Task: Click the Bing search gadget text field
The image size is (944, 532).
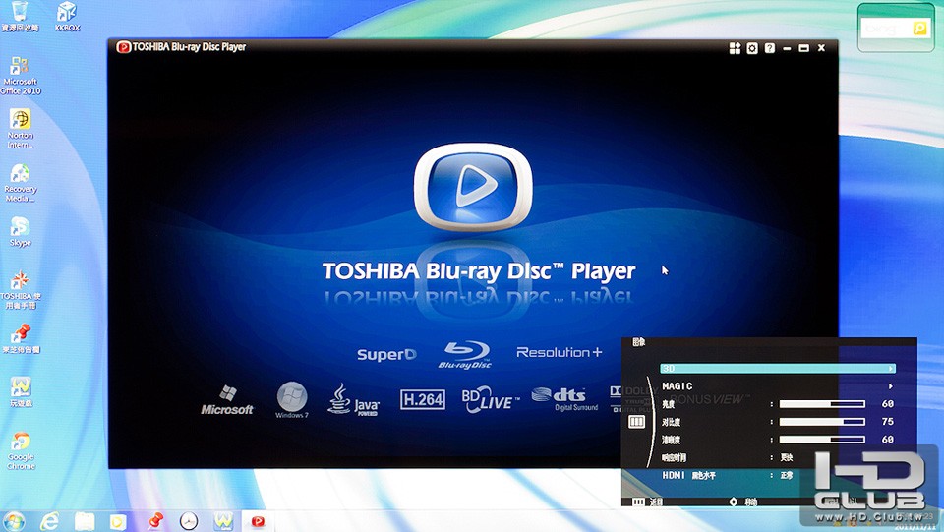Action: (886, 28)
